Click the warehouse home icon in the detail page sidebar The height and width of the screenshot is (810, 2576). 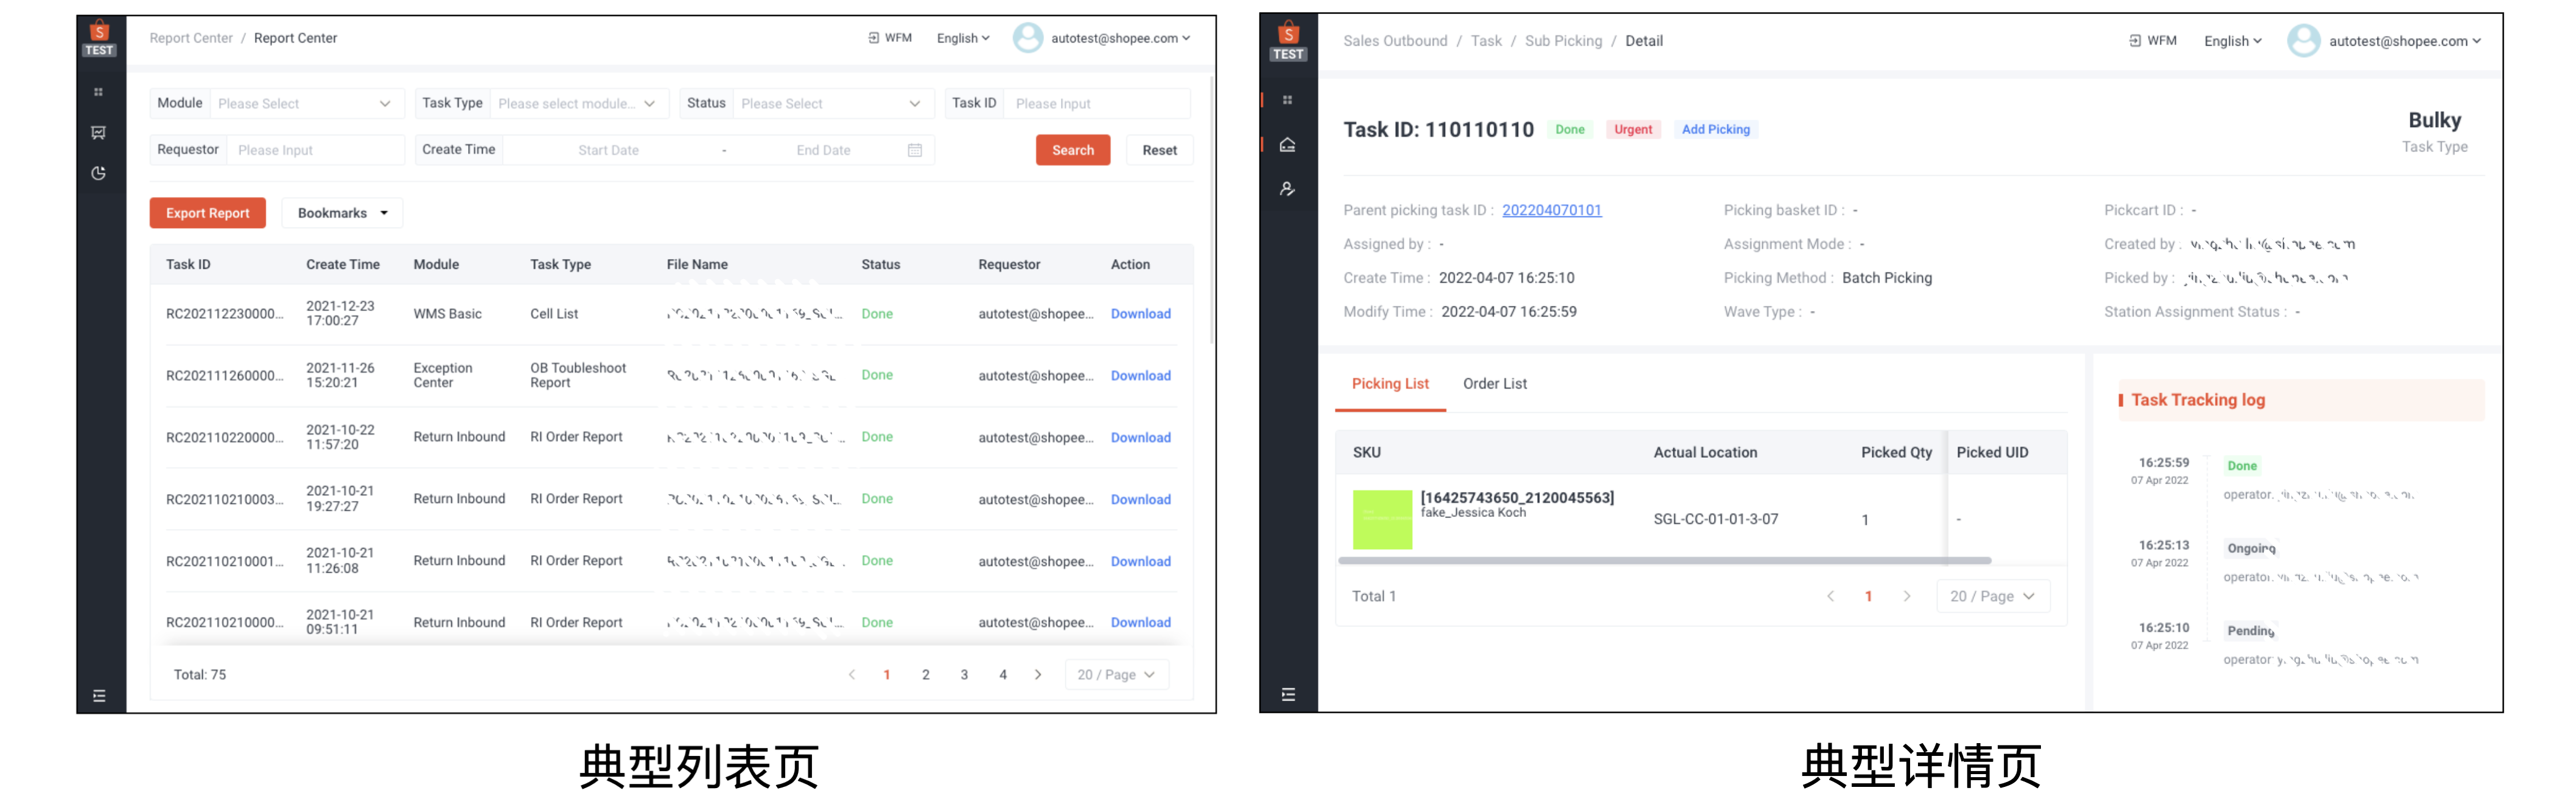coord(1287,145)
